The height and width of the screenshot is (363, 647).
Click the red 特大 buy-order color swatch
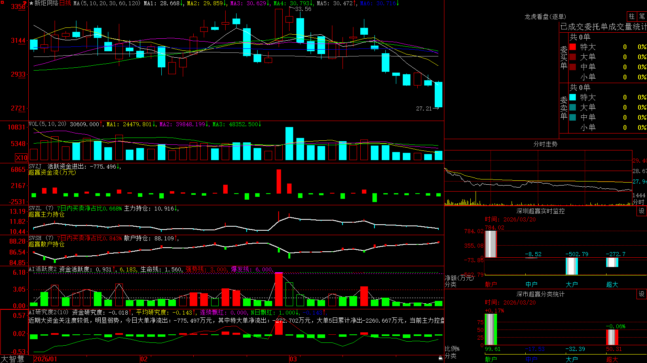click(573, 47)
